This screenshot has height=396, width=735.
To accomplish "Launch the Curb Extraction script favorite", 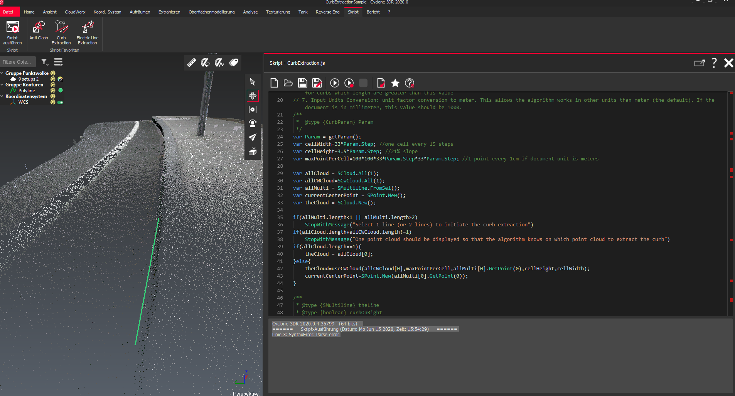I will tap(61, 33).
